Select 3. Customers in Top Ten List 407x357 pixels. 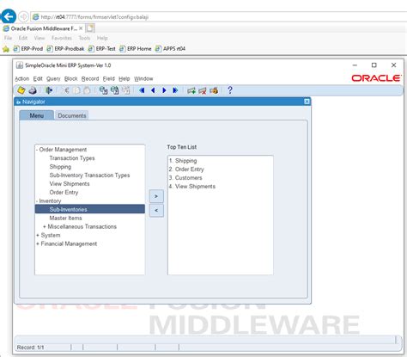click(x=185, y=178)
